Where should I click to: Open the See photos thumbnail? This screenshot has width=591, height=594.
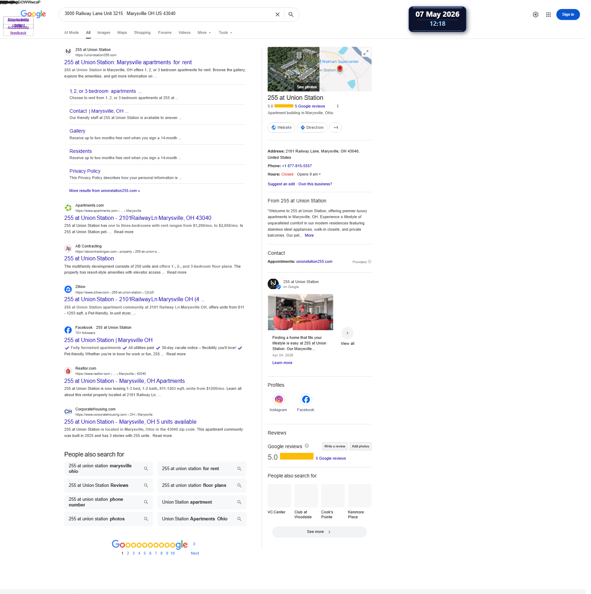point(293,69)
